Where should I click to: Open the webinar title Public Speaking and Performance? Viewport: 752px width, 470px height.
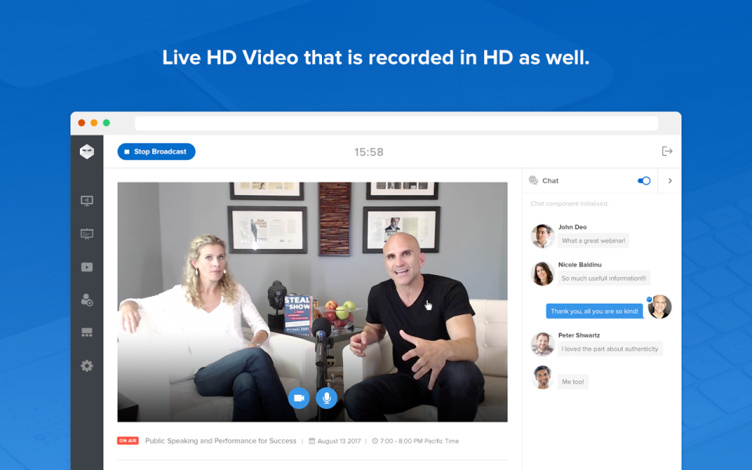(x=220, y=440)
